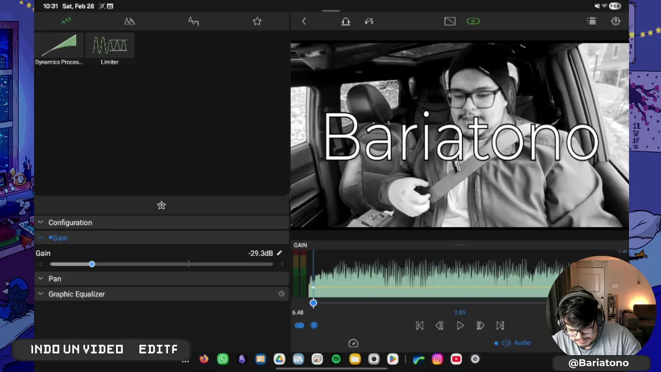The image size is (661, 372).
Task: Switch to the second effects category tab
Action: point(130,21)
